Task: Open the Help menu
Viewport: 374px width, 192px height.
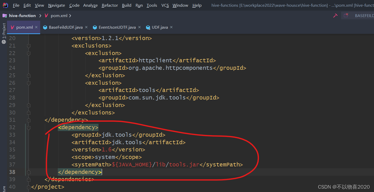Action: point(197,5)
